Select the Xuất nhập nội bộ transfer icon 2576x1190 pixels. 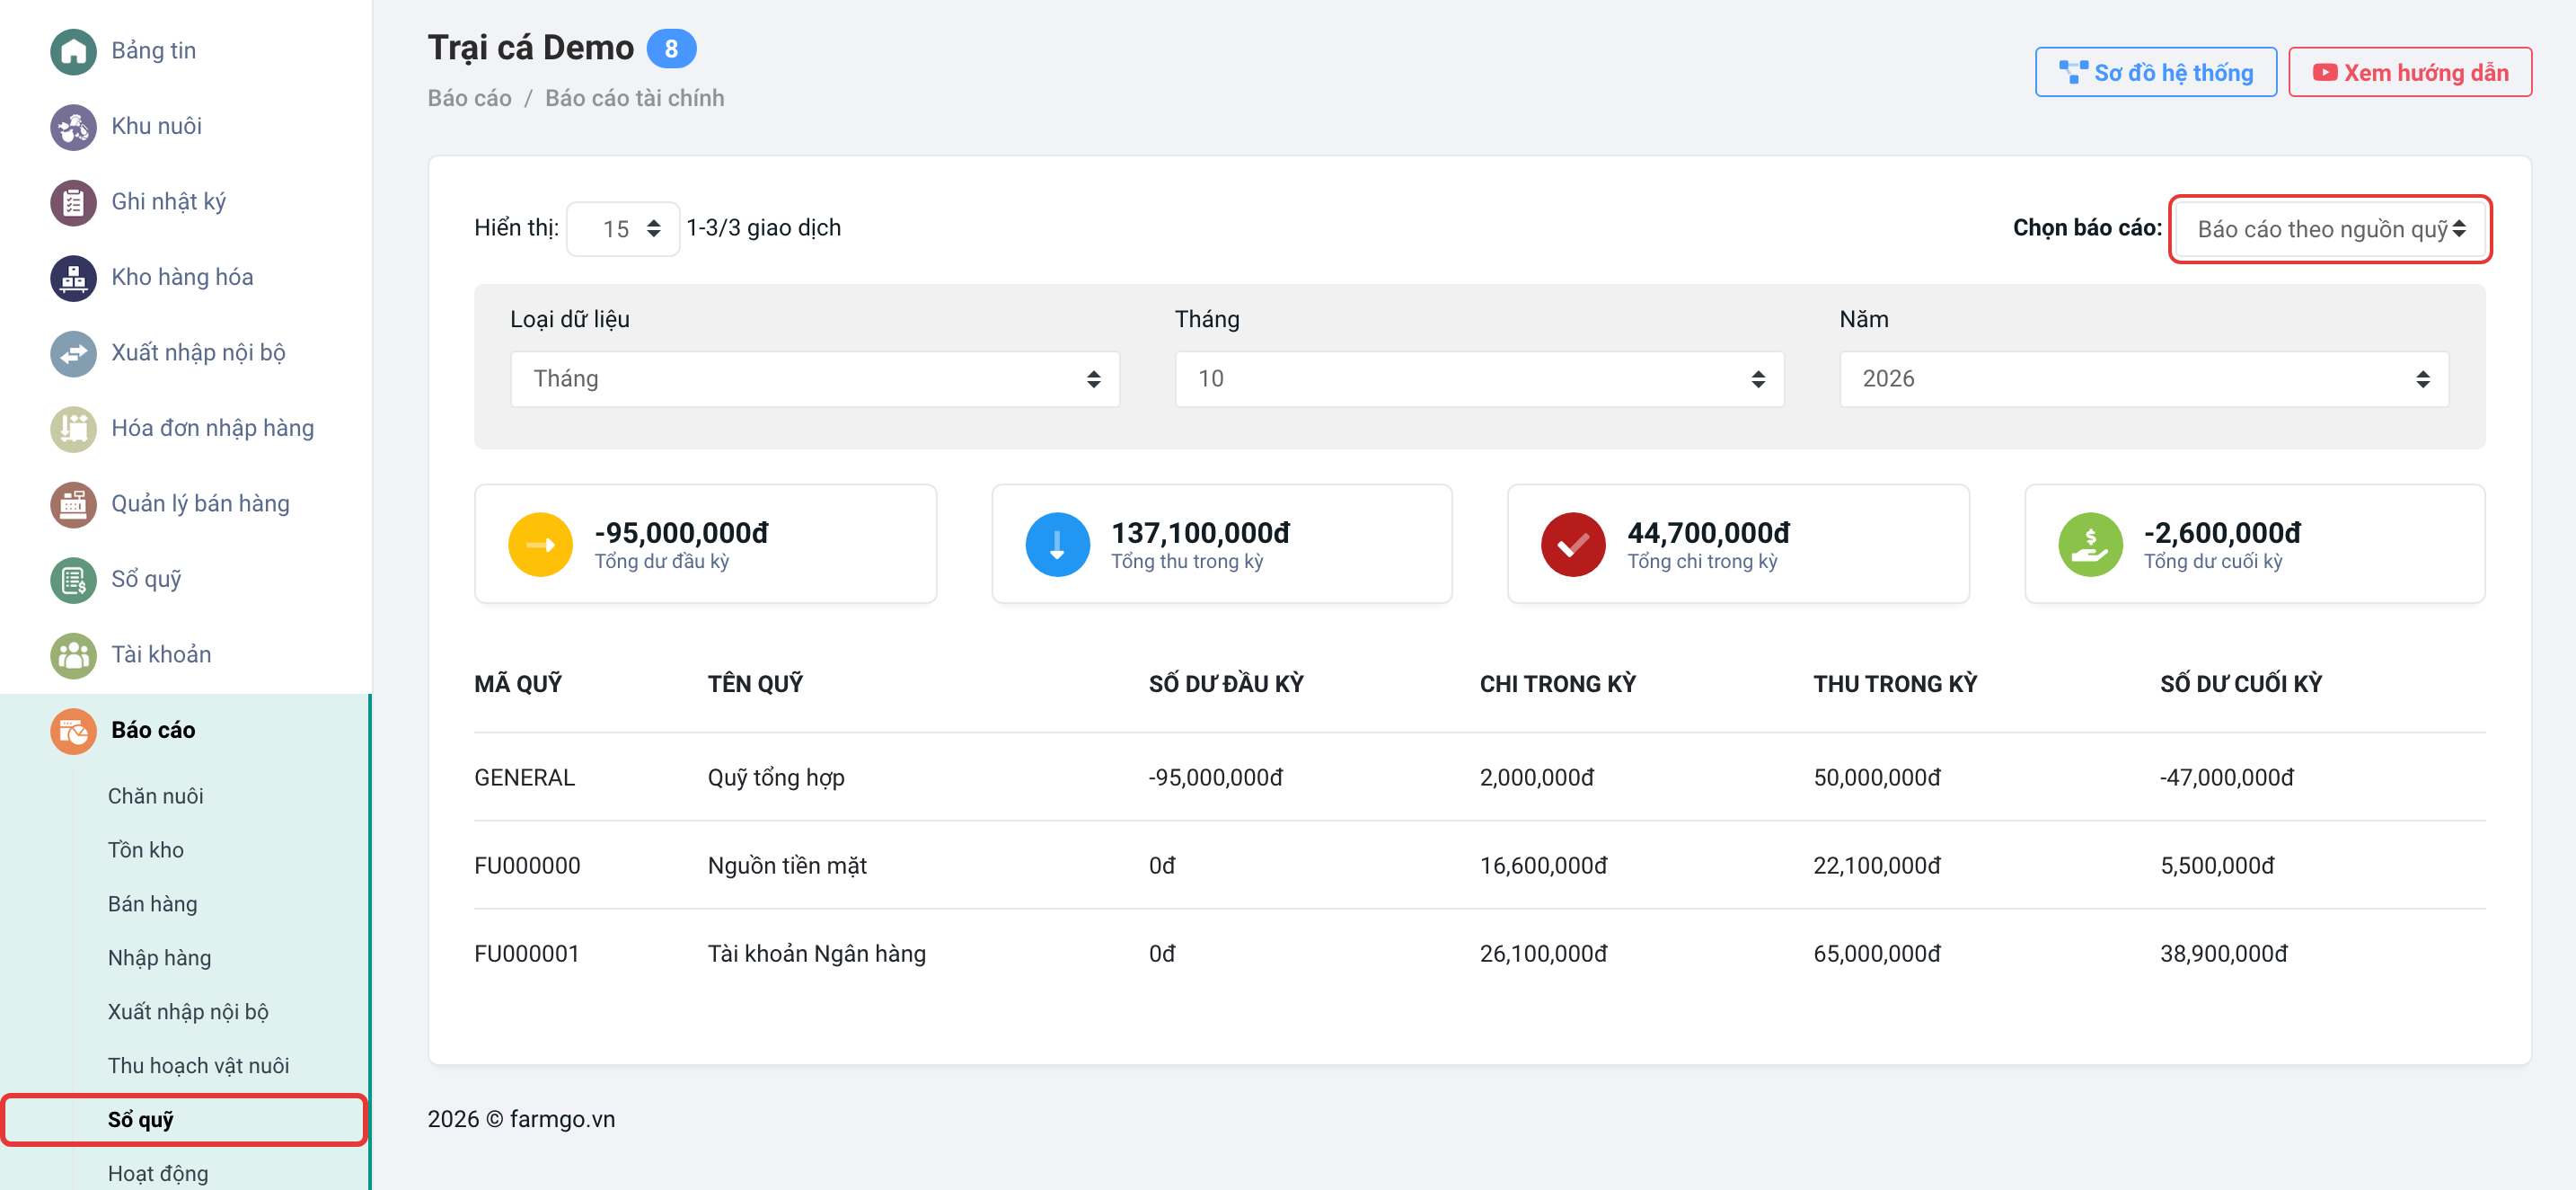pos(73,353)
